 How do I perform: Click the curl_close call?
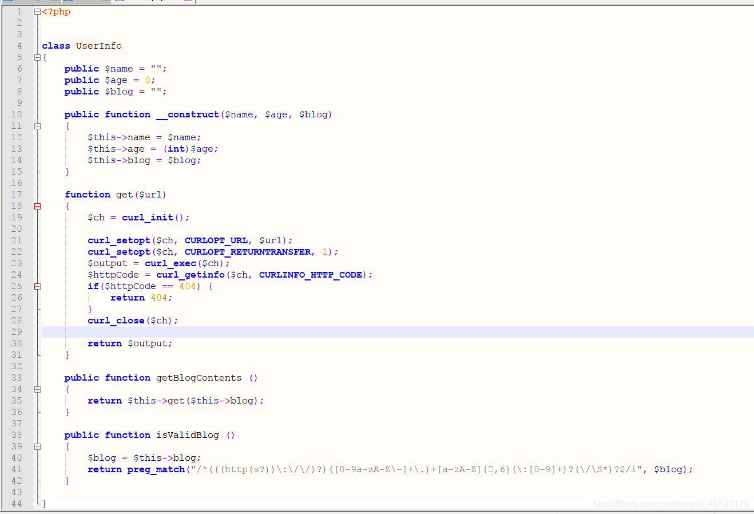(x=116, y=321)
